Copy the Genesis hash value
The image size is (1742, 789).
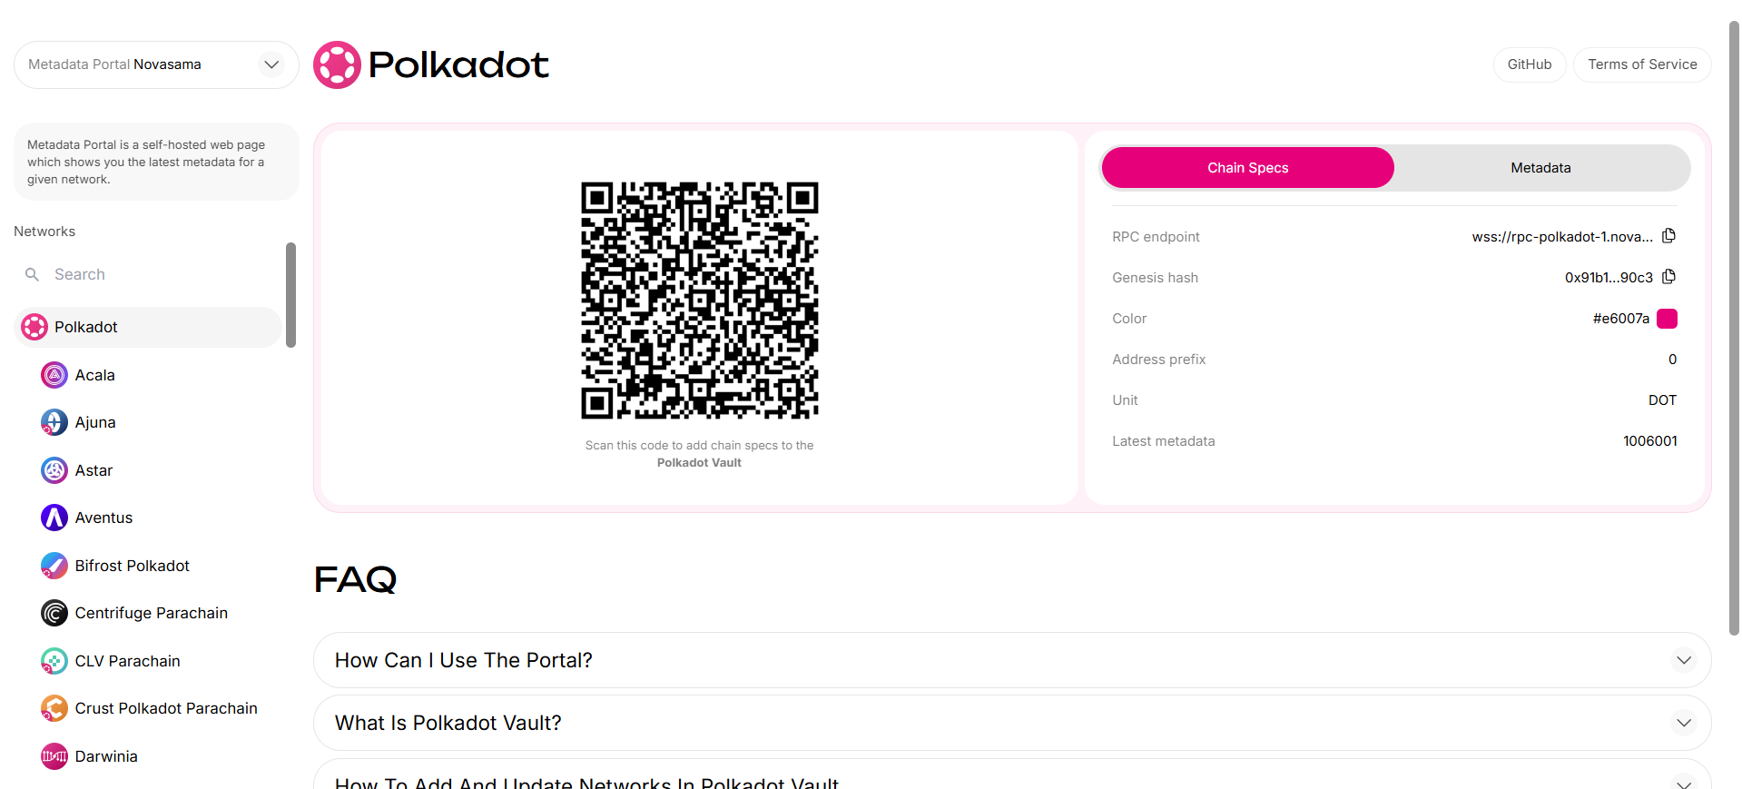click(x=1668, y=277)
